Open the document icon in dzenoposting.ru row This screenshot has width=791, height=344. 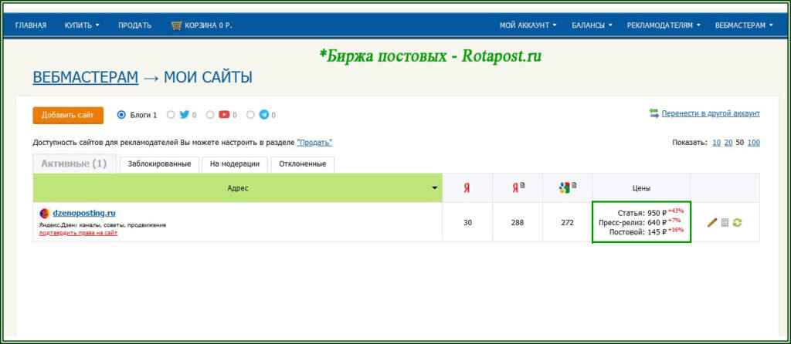pyautogui.click(x=725, y=222)
